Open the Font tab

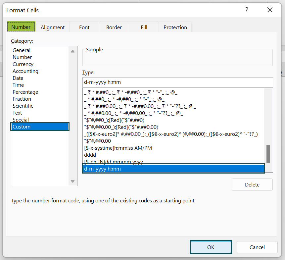[84, 27]
